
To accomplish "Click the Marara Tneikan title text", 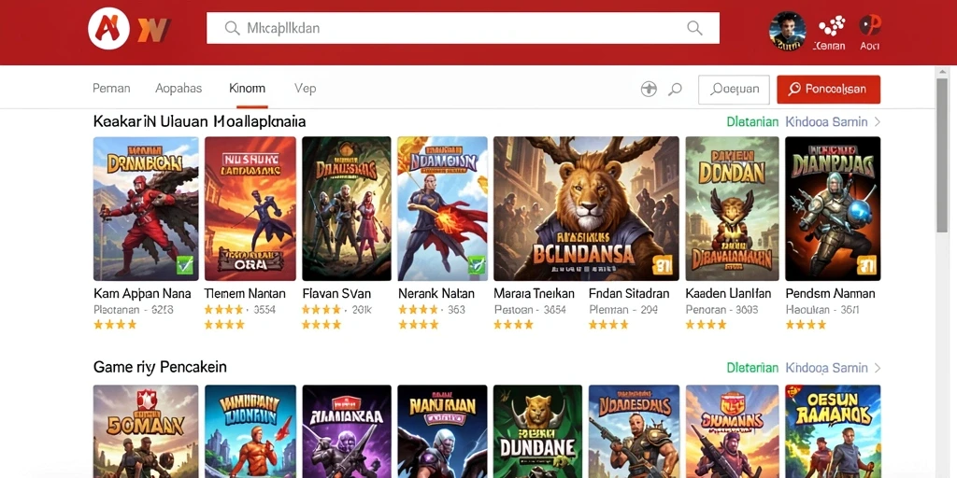I will click(534, 294).
